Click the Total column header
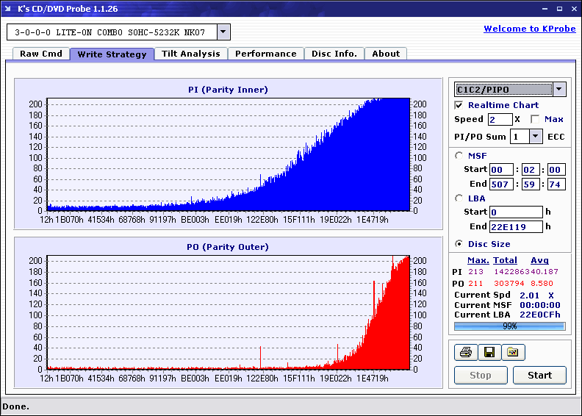This screenshot has height=416, width=582. pos(505,260)
